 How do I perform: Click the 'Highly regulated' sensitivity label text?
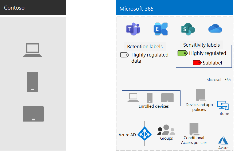[x=207, y=53]
